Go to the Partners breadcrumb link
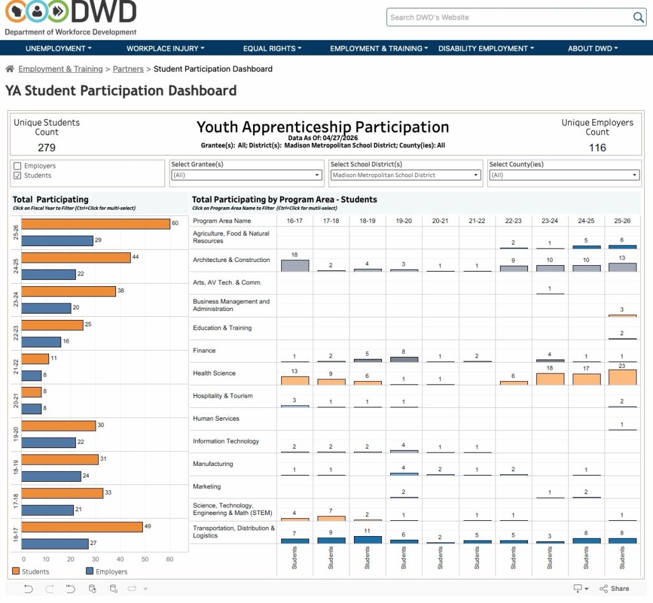The image size is (653, 603). point(128,69)
